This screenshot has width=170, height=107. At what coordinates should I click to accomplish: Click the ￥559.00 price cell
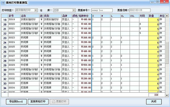point(85,65)
